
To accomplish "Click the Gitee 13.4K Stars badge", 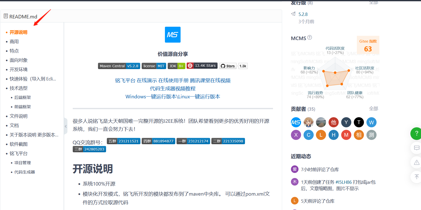I will tap(202, 66).
